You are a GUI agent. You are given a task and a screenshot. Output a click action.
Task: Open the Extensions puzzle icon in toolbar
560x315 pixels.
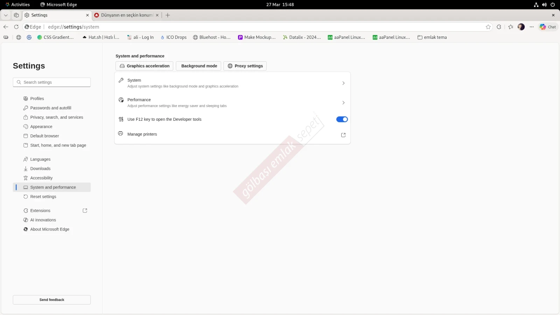pos(499,27)
